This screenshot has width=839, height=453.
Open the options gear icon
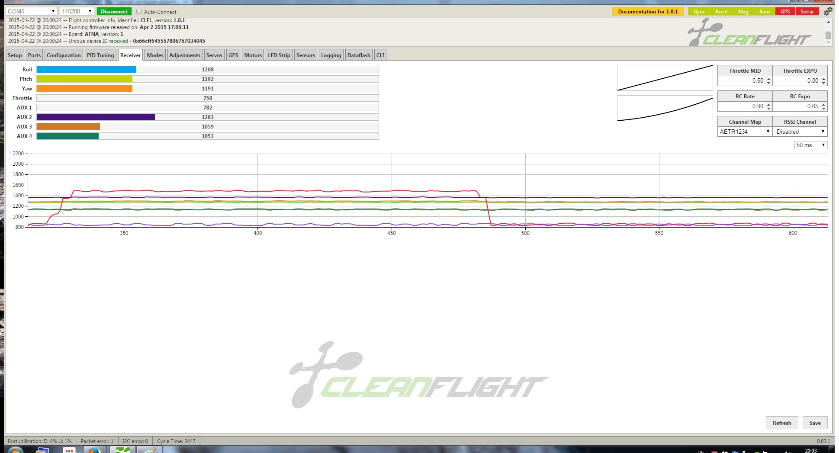click(x=828, y=12)
